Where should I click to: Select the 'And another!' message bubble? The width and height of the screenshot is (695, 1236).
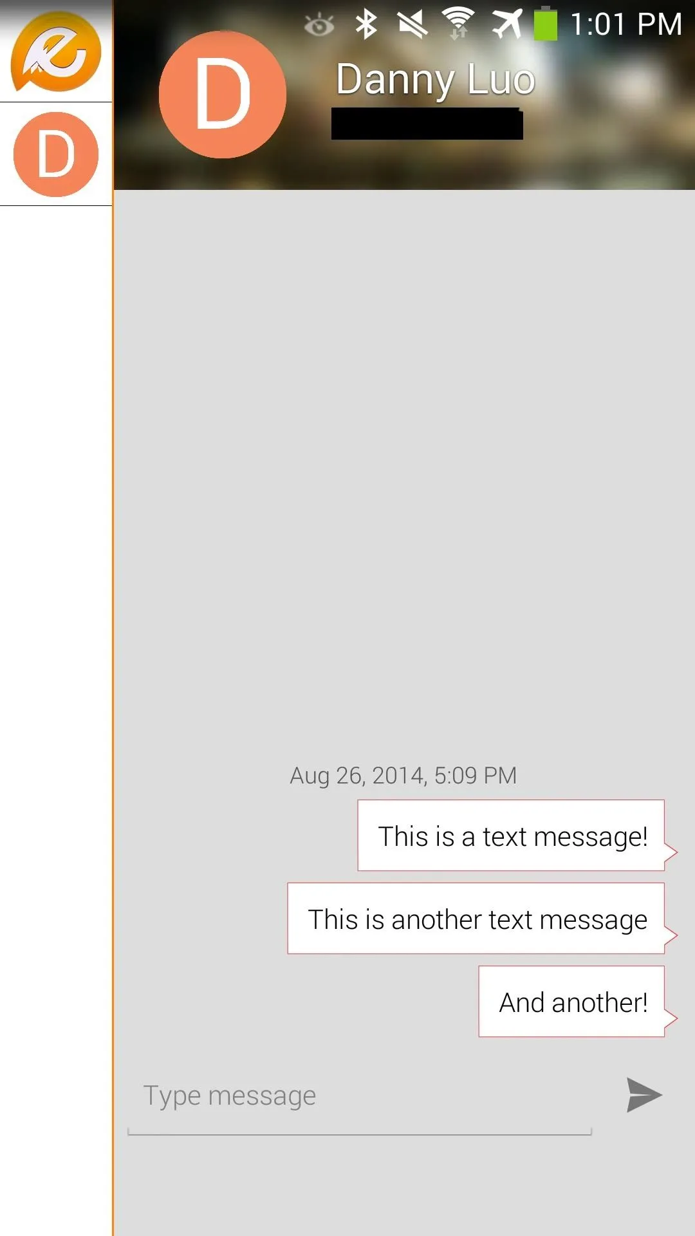pyautogui.click(x=572, y=1002)
